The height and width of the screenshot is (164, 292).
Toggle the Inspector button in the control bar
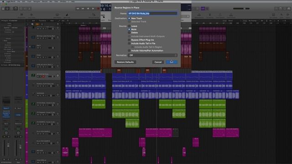(7, 9)
